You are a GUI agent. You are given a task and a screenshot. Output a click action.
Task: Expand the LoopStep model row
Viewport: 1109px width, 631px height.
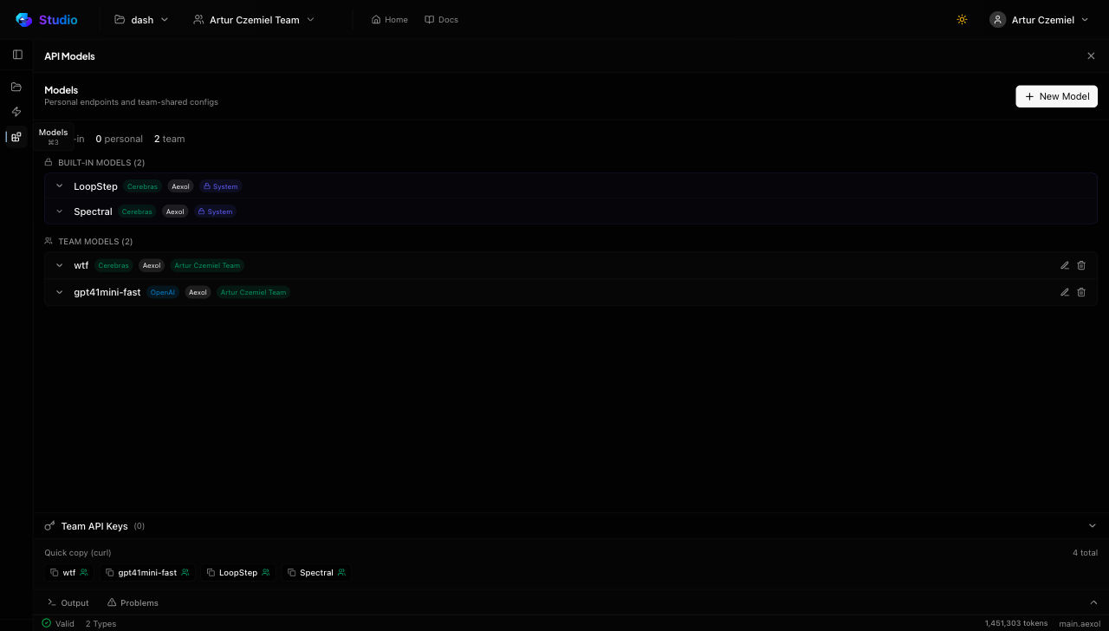click(60, 186)
